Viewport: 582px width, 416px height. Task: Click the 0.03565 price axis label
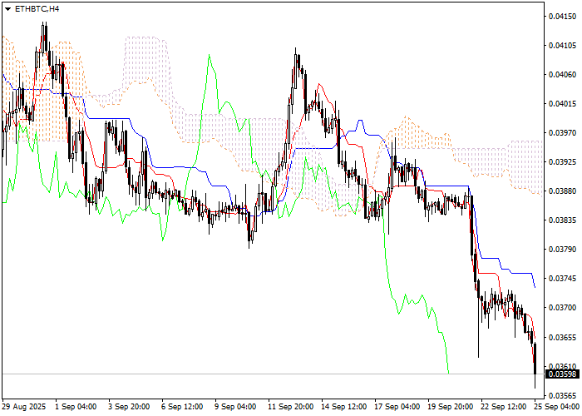coord(561,395)
